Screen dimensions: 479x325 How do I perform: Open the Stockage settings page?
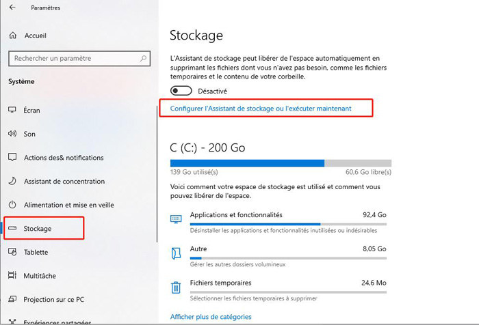coord(38,229)
